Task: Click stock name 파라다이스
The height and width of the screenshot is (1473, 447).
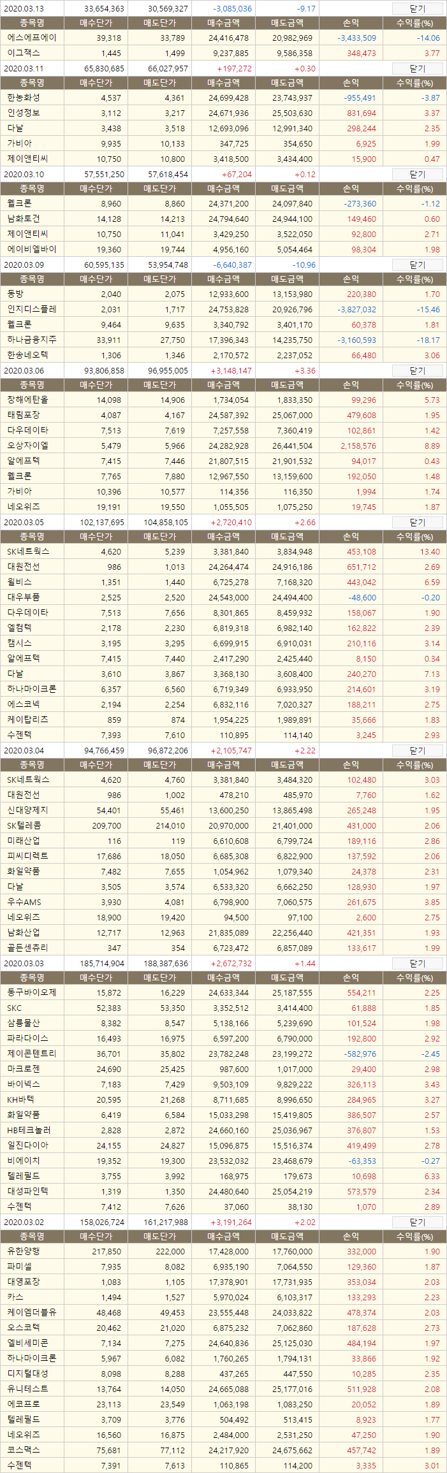Action: [27, 1038]
